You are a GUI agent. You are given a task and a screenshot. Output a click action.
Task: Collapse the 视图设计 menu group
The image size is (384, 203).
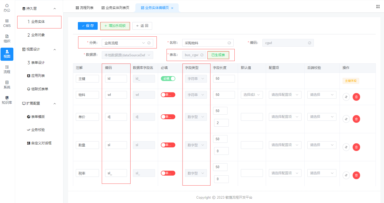[54, 49]
